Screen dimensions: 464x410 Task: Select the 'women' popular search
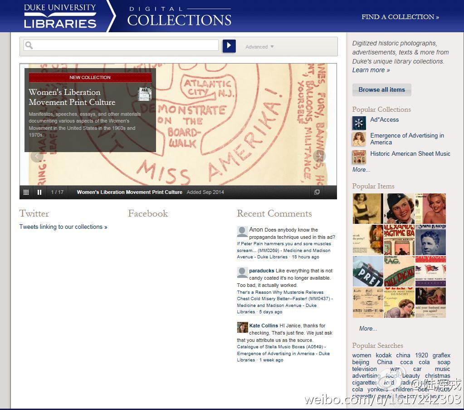pos(361,355)
